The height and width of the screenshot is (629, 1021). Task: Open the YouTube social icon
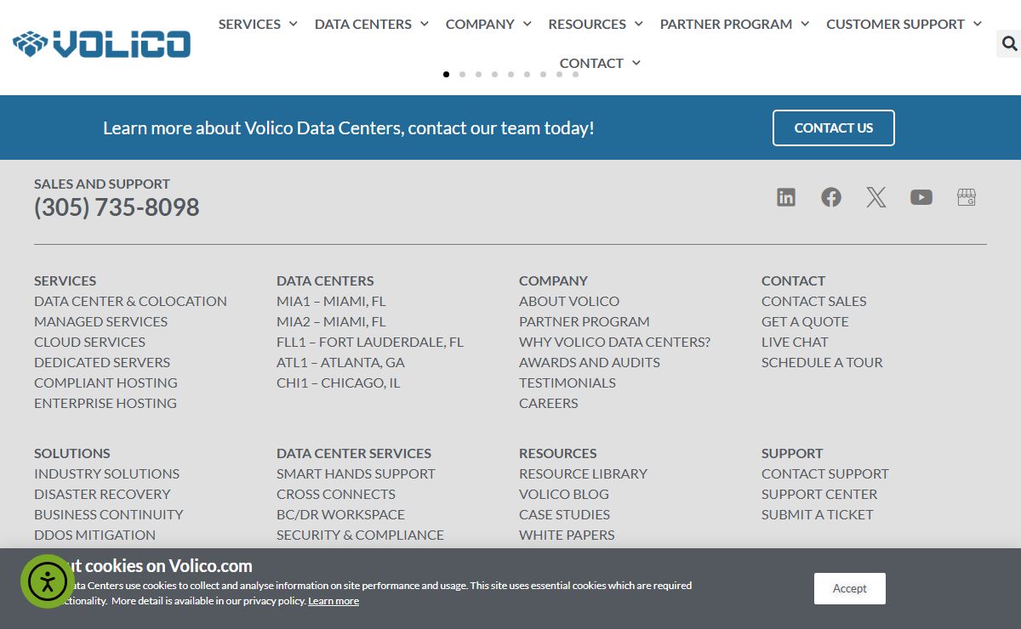pos(921,197)
